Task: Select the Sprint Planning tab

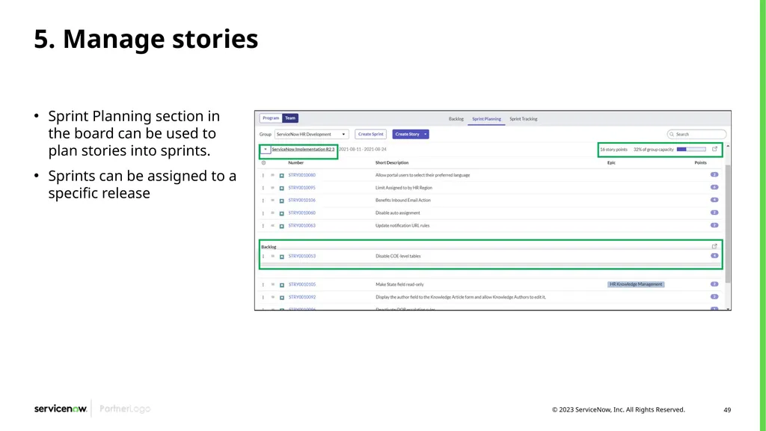Action: pyautogui.click(x=486, y=119)
